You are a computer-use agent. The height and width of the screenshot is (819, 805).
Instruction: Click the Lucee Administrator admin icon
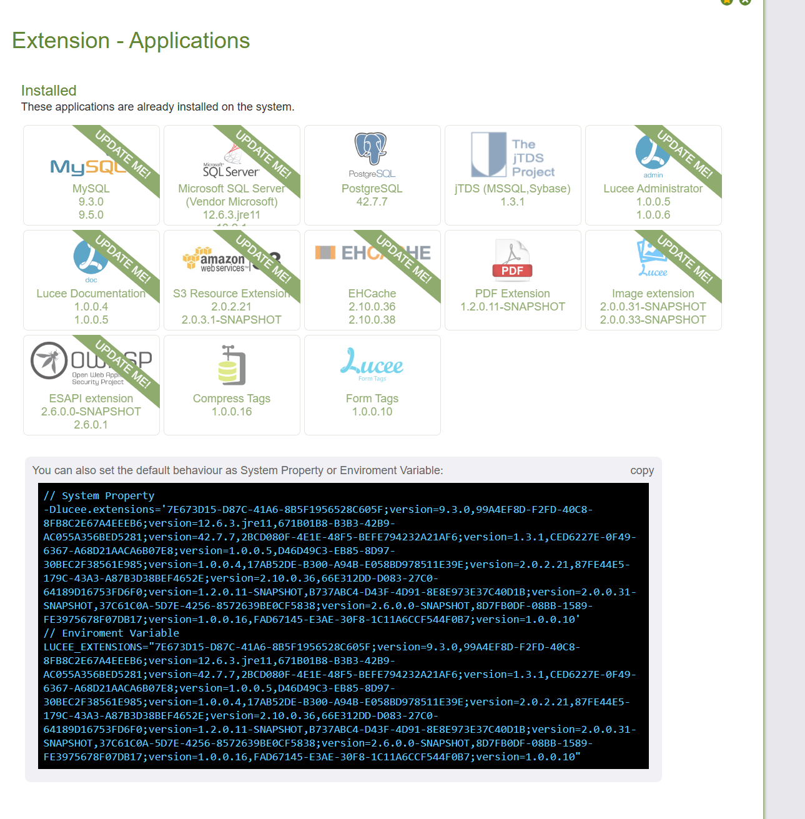653,154
